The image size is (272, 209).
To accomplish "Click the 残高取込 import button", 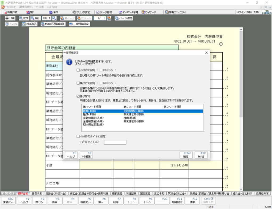I will 29,24.
